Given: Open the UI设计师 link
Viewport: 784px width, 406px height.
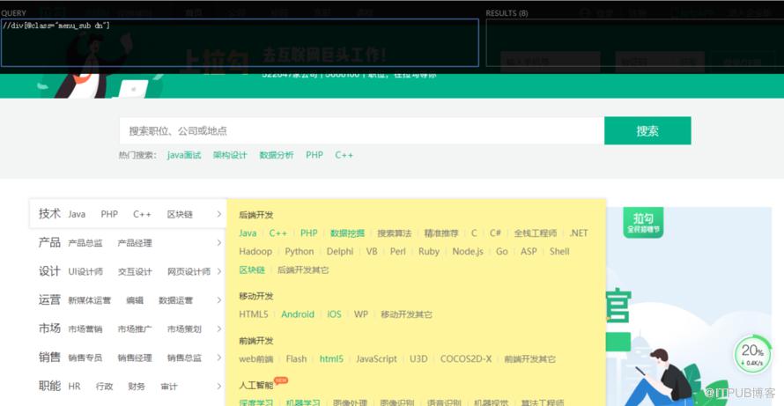Looking at the screenshot, I should coord(85,271).
